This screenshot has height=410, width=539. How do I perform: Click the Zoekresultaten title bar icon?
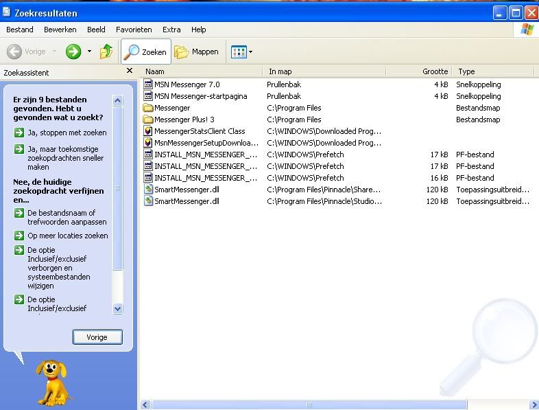[x=7, y=12]
